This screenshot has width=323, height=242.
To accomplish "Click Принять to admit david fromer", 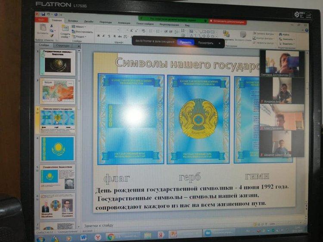I will 186,42.
